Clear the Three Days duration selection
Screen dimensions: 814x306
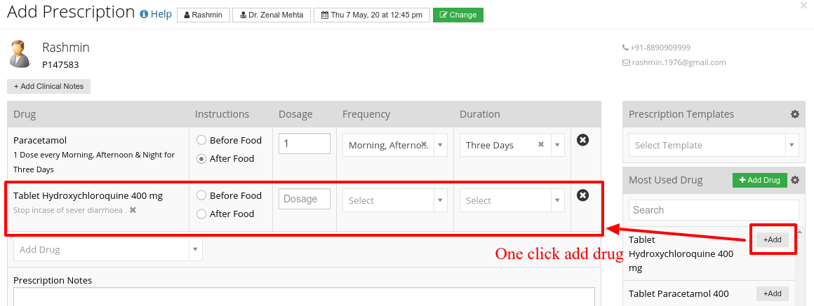click(x=541, y=145)
